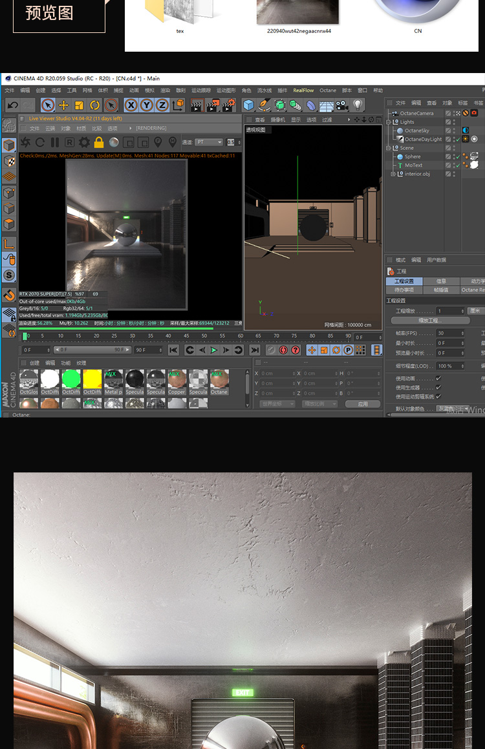The image size is (485, 749).
Task: Select the Copper material swatch
Action: click(x=177, y=382)
